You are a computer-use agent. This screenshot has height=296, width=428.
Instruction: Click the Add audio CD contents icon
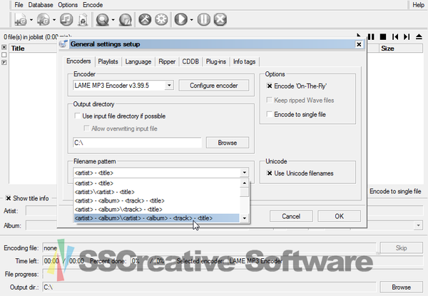43,20
